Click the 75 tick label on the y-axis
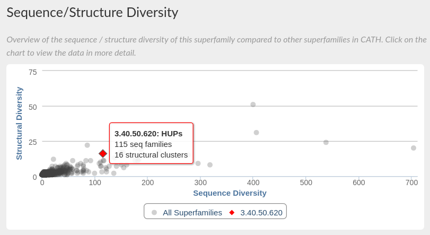 (x=32, y=72)
